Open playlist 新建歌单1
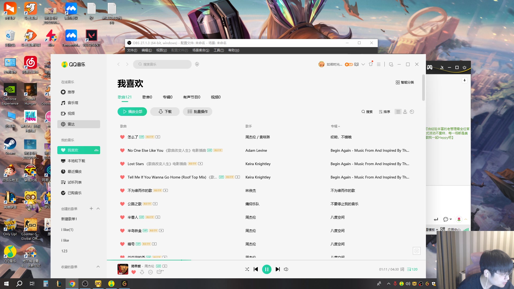Viewport: 514px width, 289px height. [x=69, y=219]
